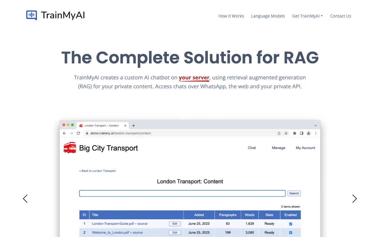This screenshot has width=380, height=237.
Task: Click the TrainMyAI chat bubble logo icon
Action: coord(31,15)
